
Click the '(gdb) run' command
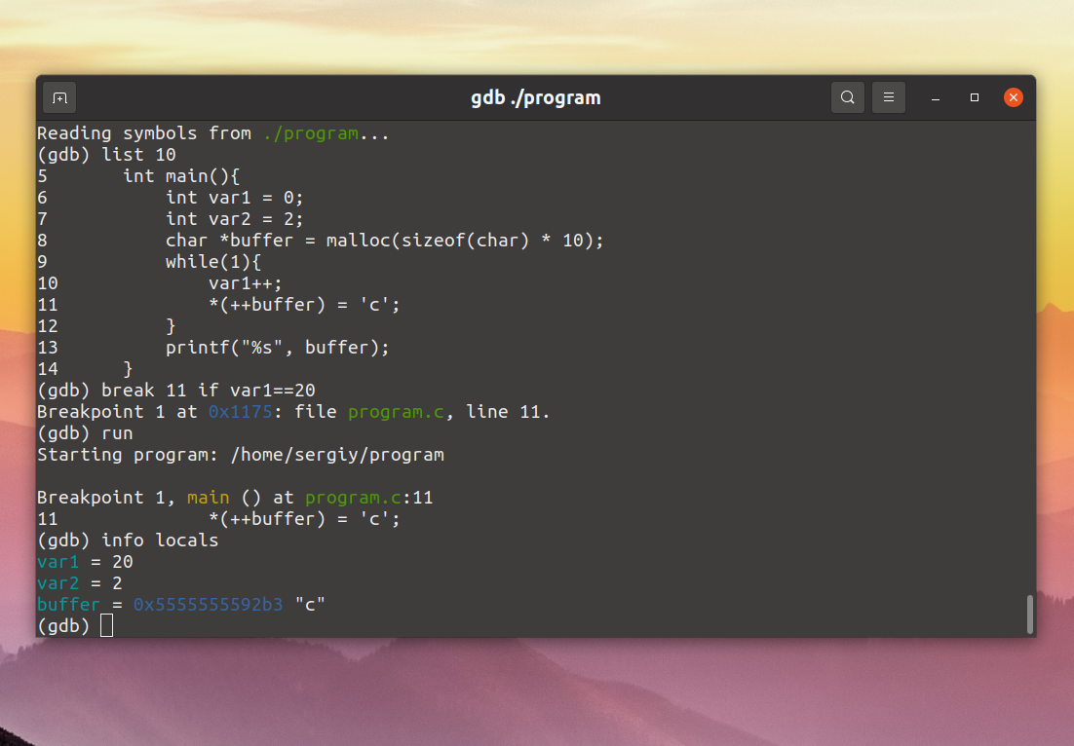tap(85, 433)
